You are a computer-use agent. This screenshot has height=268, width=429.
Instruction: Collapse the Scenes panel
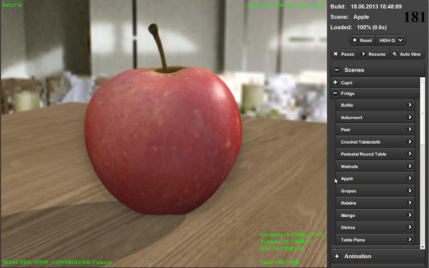(378, 70)
